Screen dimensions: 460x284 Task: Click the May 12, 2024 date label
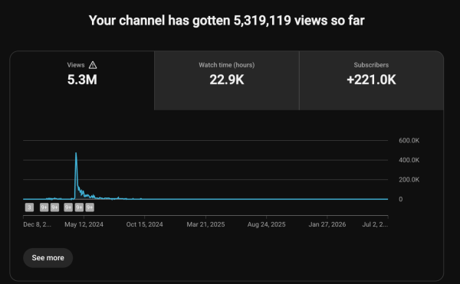coord(84,224)
